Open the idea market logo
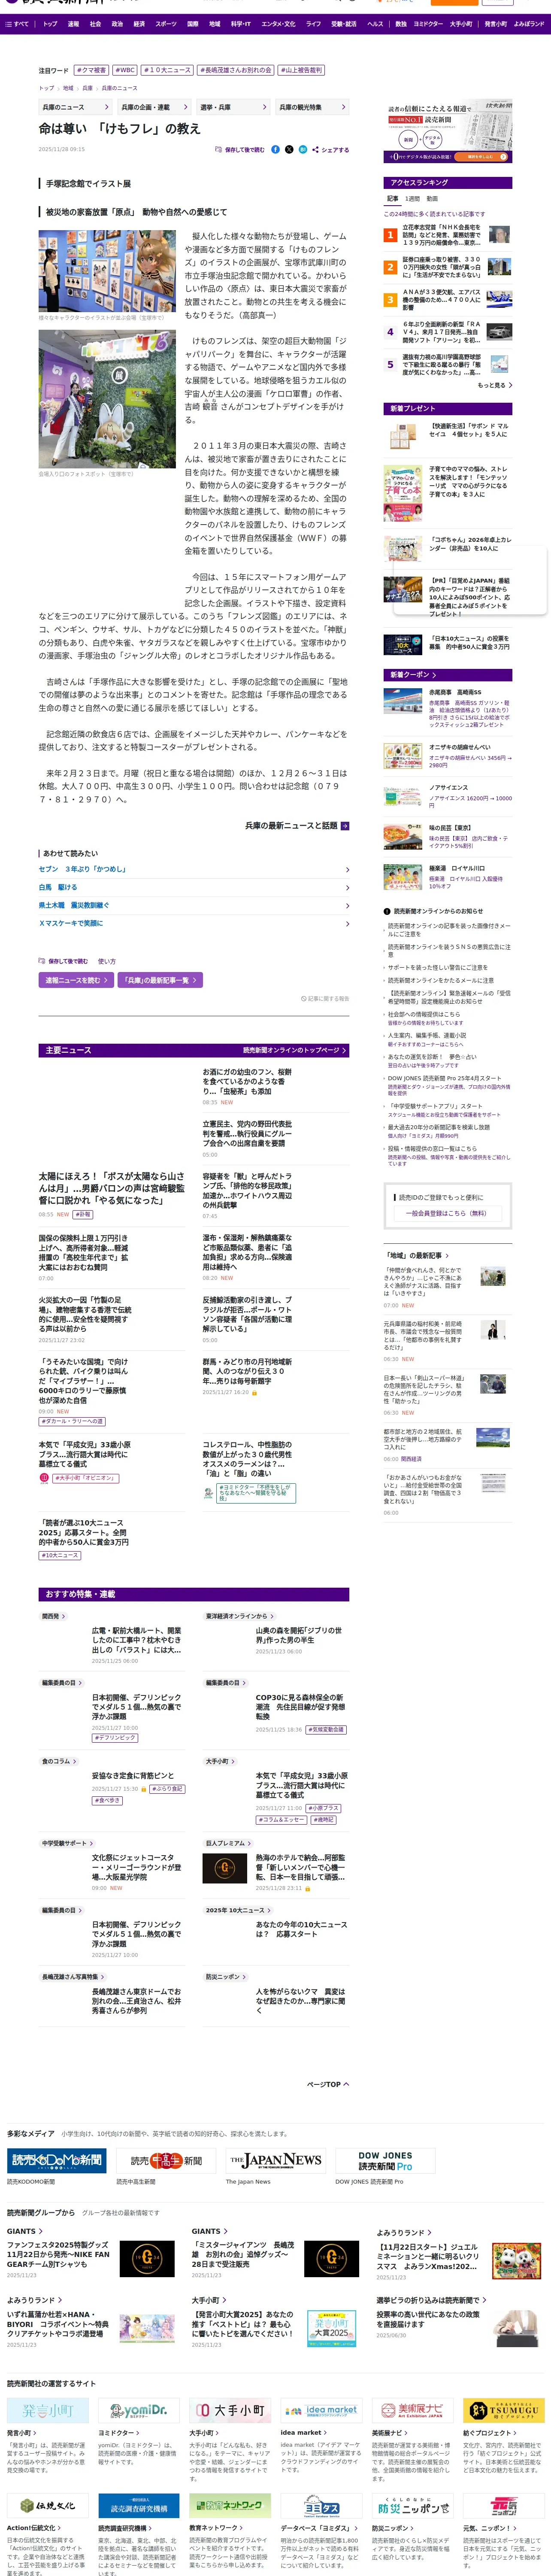 tap(321, 2410)
